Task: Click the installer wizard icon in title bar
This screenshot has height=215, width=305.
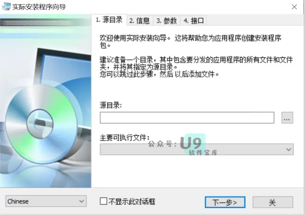Action: [6, 6]
